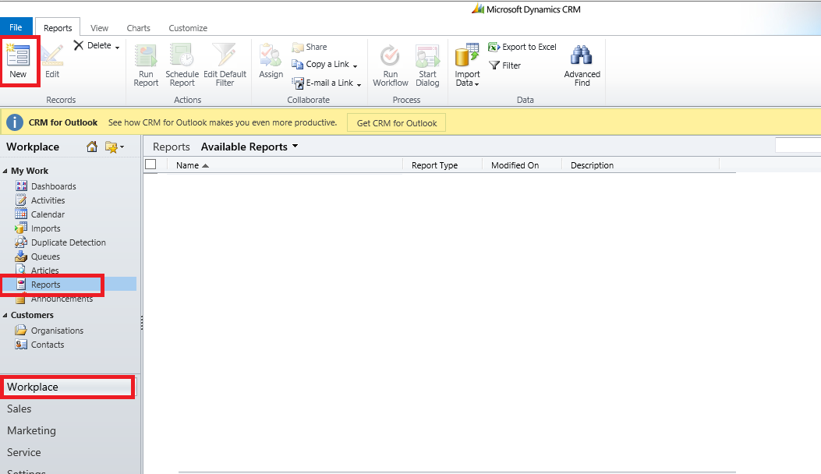Click the navigation pane collapse handle

tap(142, 324)
